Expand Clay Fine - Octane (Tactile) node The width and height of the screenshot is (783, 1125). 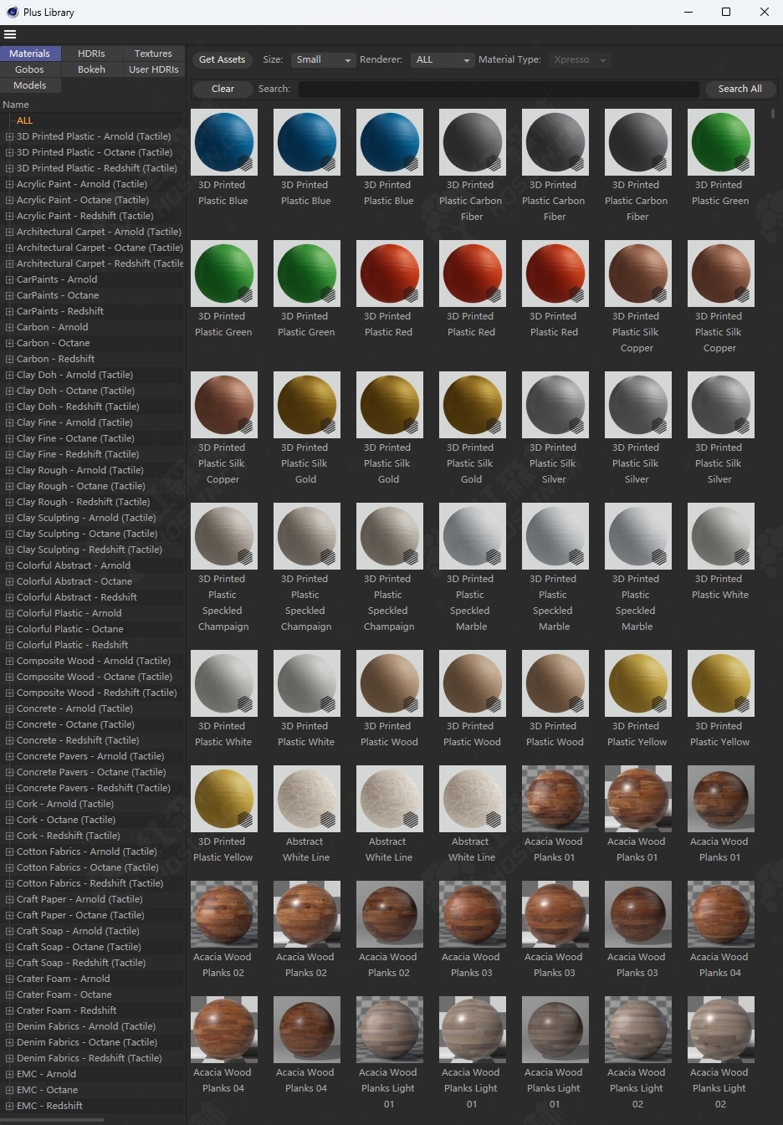point(9,438)
